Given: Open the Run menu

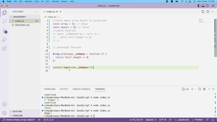Looking at the screenshot, I should pos(48,1).
